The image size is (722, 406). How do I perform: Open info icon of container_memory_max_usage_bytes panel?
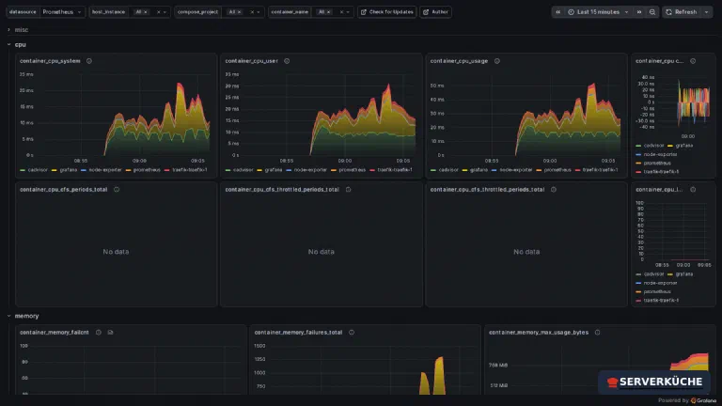point(597,332)
